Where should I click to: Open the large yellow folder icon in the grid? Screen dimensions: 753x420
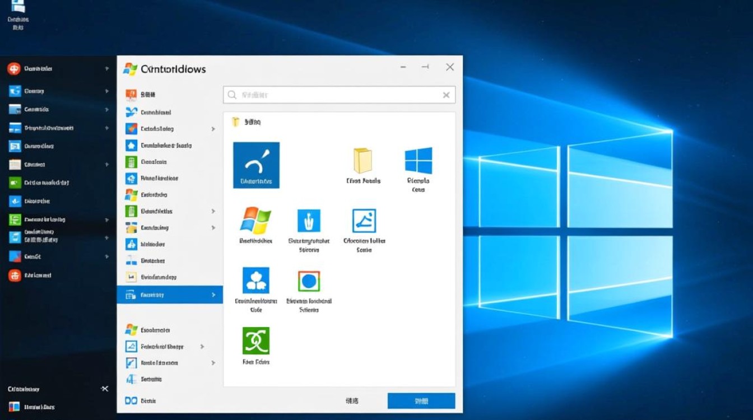(362, 161)
